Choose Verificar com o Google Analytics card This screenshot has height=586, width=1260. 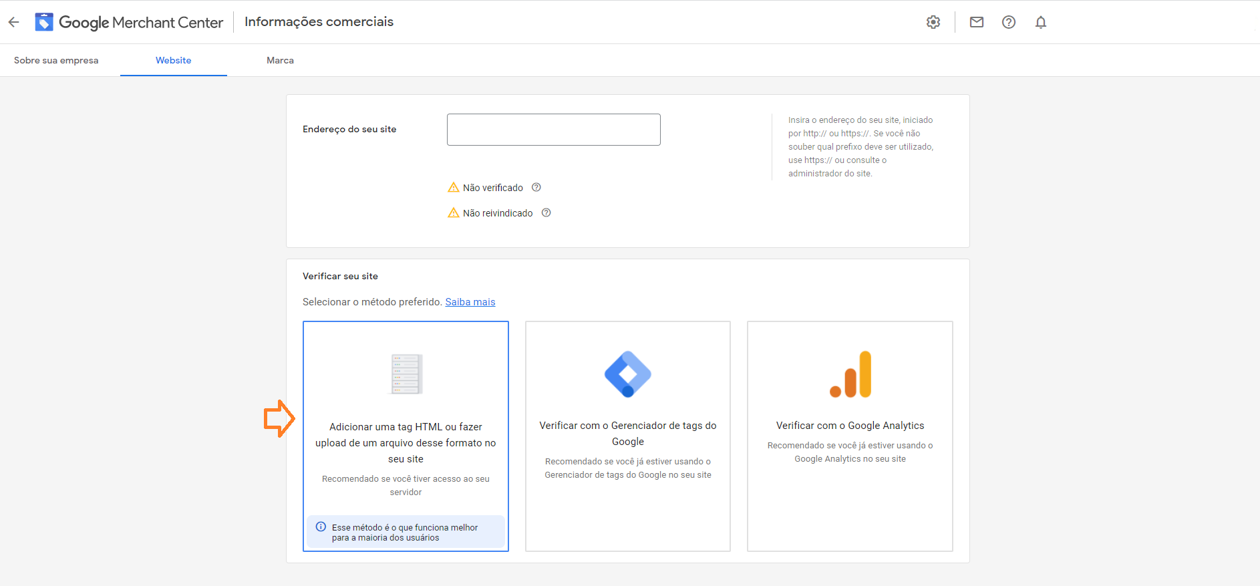pyautogui.click(x=850, y=436)
